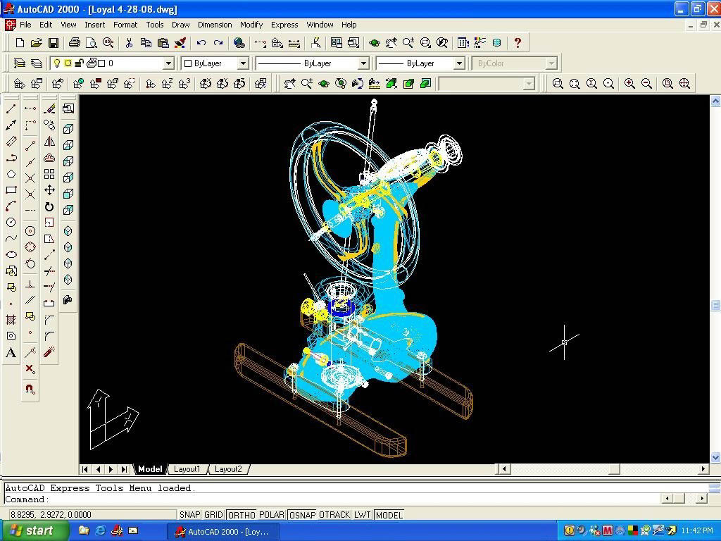Click the Save file icon

pos(54,43)
